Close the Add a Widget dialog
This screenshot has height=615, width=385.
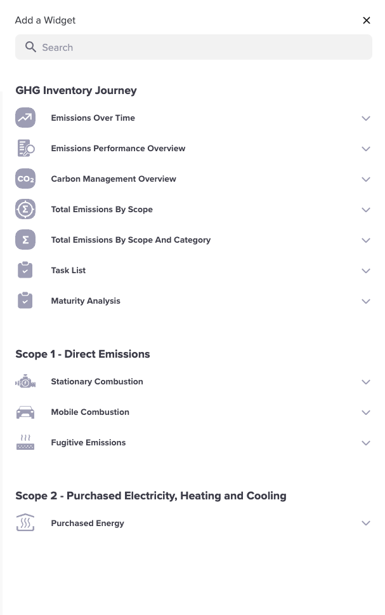[367, 20]
